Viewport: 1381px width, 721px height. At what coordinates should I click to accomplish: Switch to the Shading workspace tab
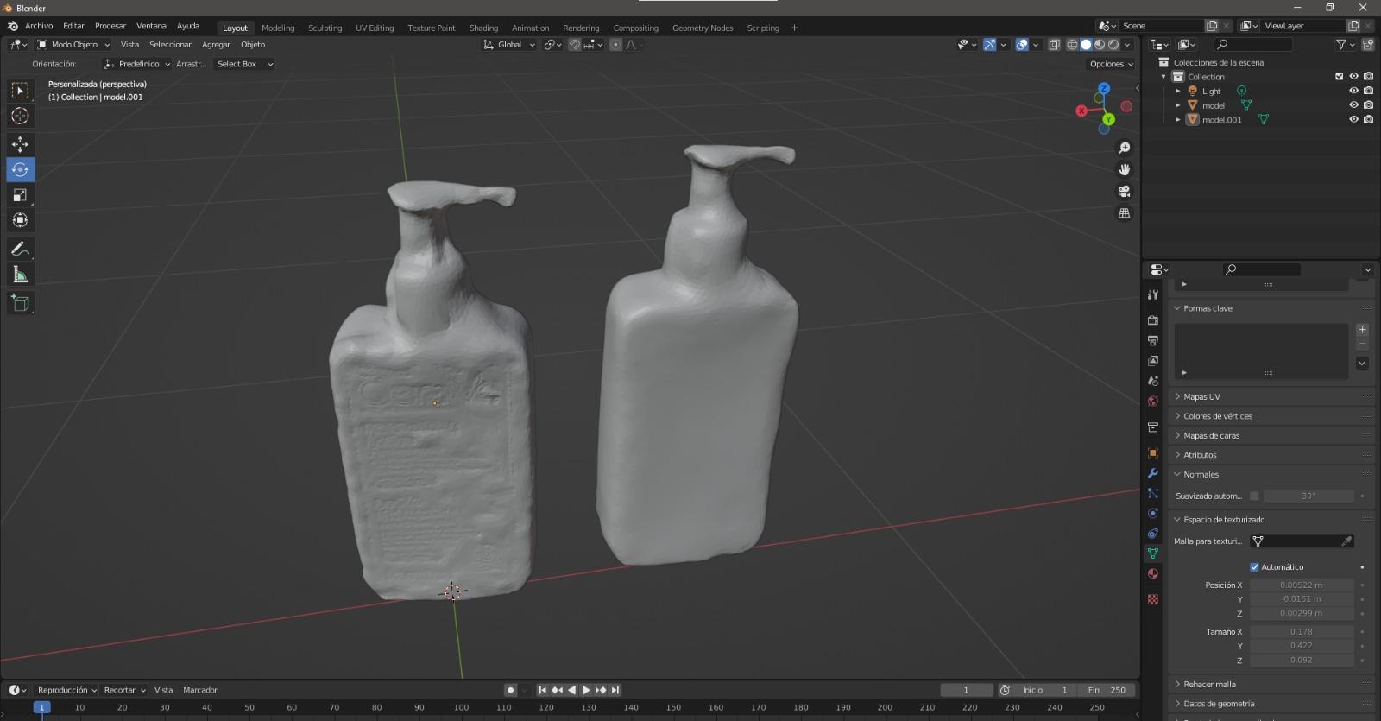point(484,28)
